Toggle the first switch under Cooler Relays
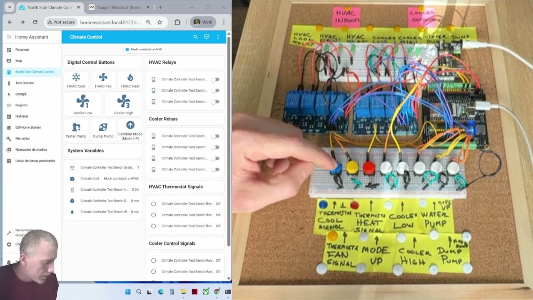This screenshot has height=300, width=533. click(x=215, y=136)
